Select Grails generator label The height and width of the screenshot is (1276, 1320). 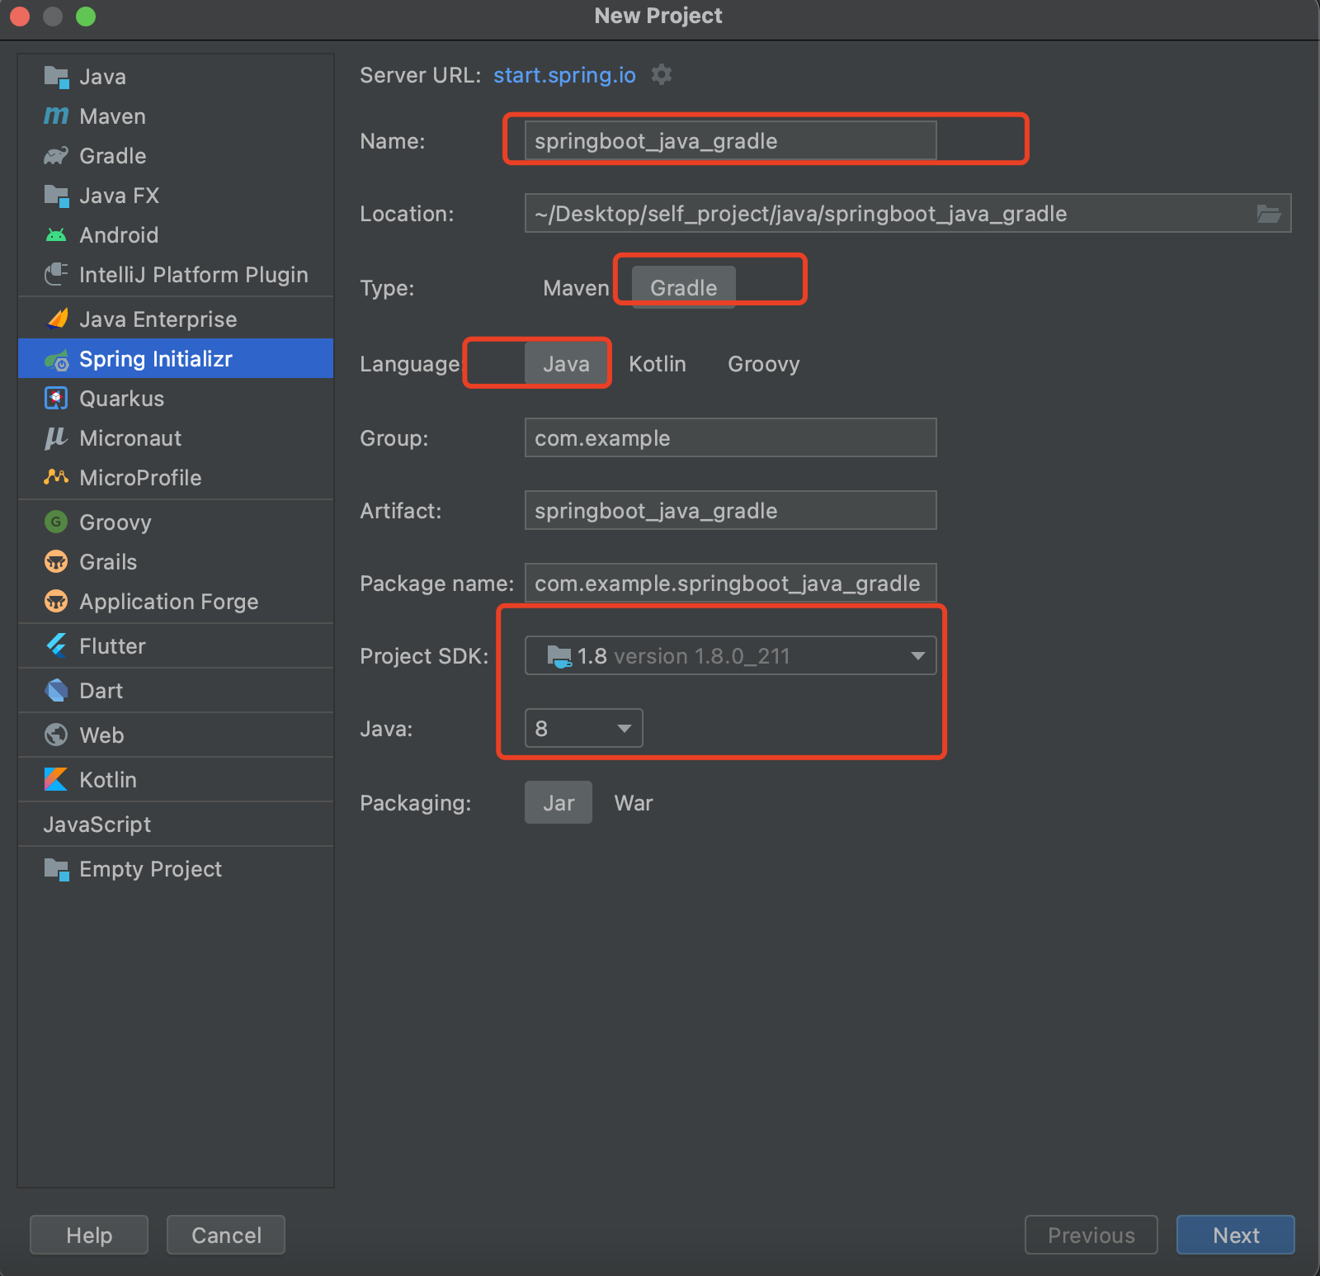[108, 562]
